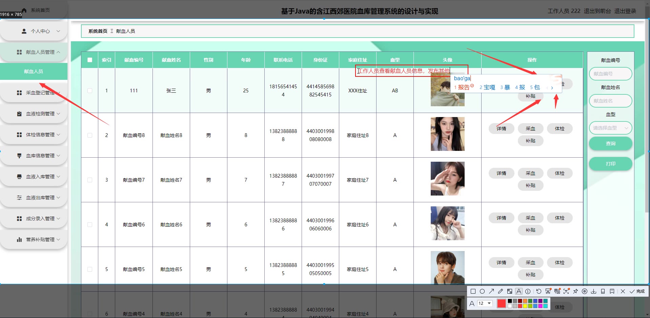Save the screenshot with download icon

pos(593,291)
